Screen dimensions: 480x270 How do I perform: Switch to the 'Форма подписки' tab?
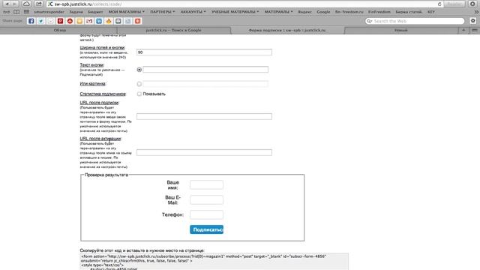tap(287, 30)
